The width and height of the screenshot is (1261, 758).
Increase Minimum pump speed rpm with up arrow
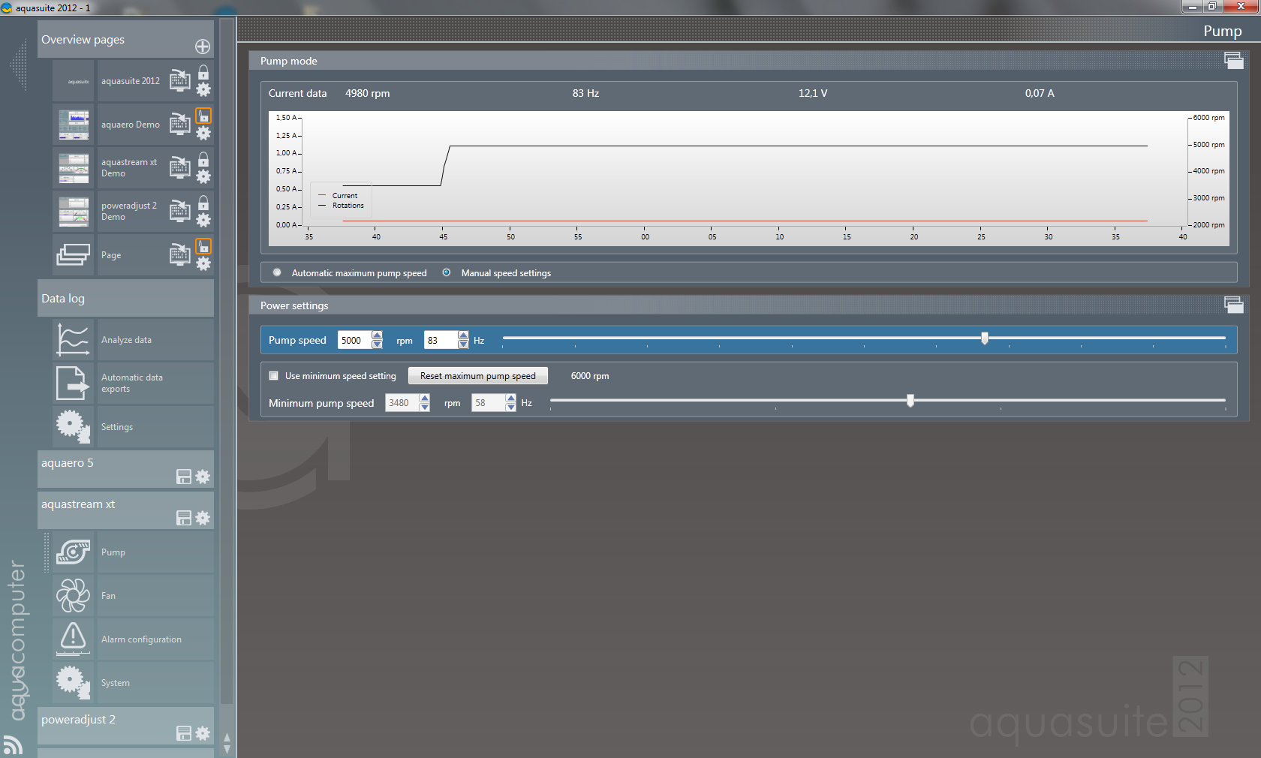point(425,399)
